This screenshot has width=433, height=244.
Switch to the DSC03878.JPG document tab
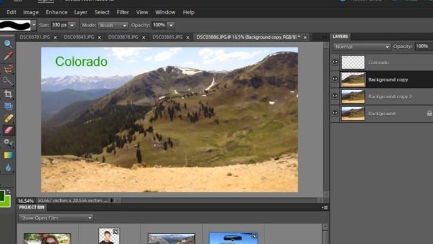pos(123,37)
